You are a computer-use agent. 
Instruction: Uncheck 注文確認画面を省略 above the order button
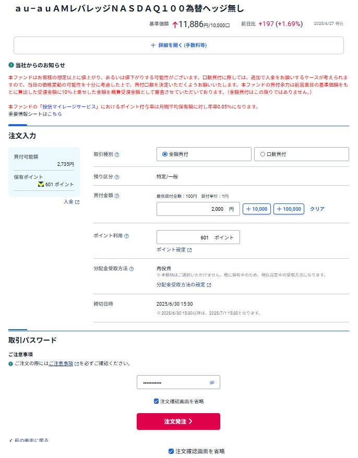pos(157,401)
